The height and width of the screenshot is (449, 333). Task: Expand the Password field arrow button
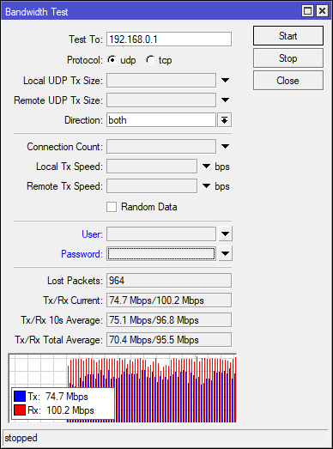point(226,254)
